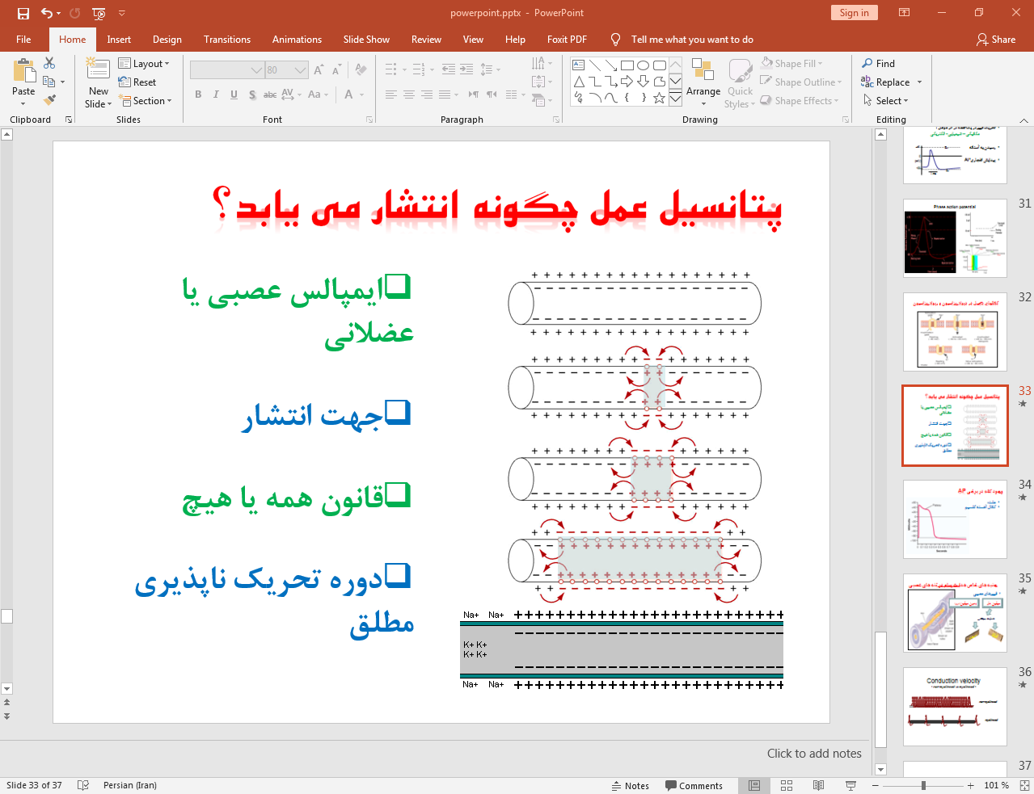
Task: Open the Select dropdown
Action: click(x=886, y=100)
